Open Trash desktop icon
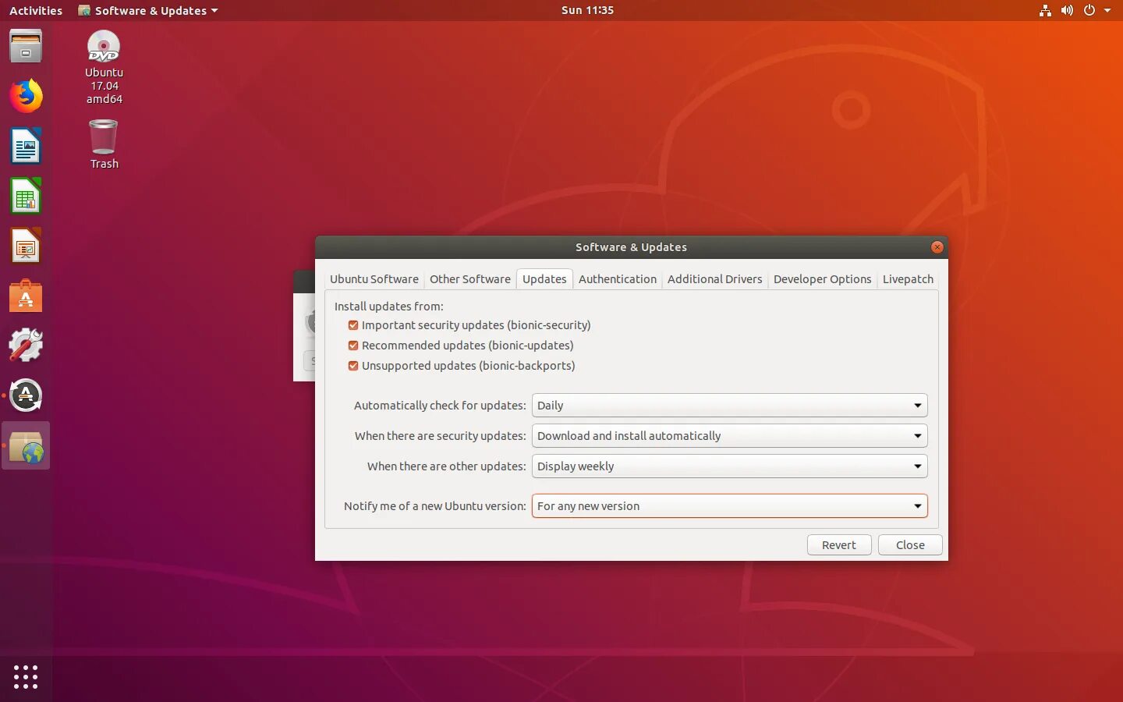1123x702 pixels. [x=104, y=144]
